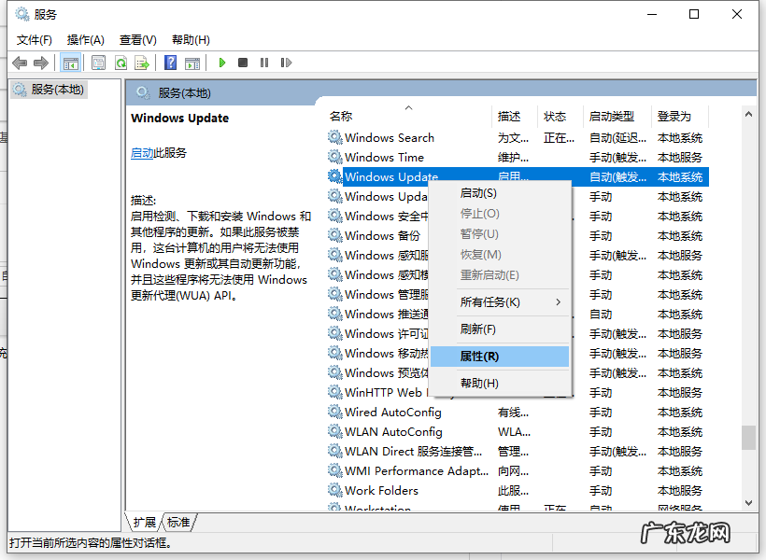The image size is (766, 560).
Task: Open properties using the properties toolbar icon
Action: [x=98, y=62]
